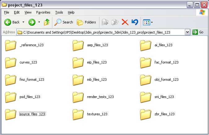This screenshot has height=135, width=209.
Task: Select the zbr_files_123 folder icon
Action: pyautogui.click(x=146, y=114)
